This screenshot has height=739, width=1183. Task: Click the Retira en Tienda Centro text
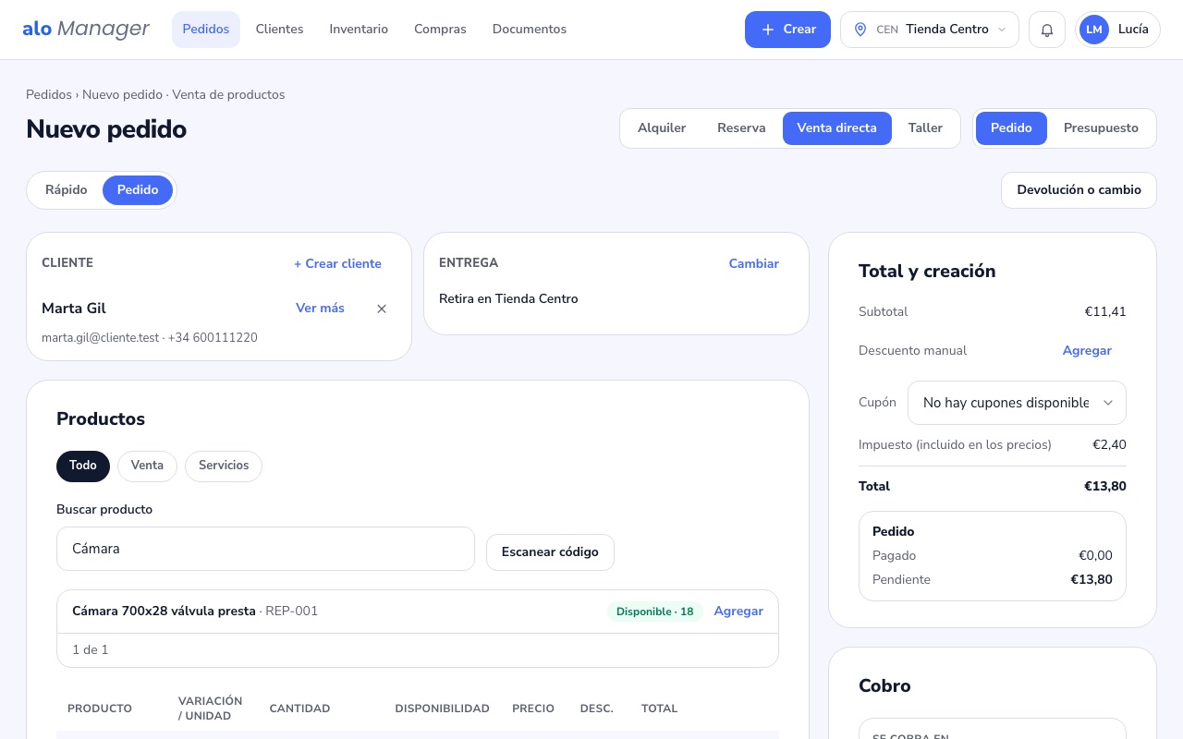point(508,299)
